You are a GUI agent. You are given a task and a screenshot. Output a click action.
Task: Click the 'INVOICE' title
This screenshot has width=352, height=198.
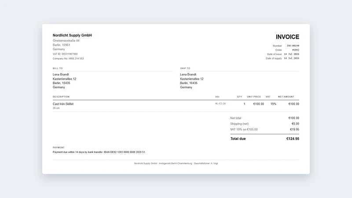(x=287, y=37)
